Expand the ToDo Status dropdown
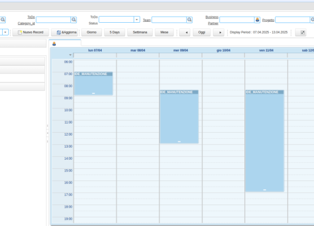The image size is (314, 226). pos(137,20)
